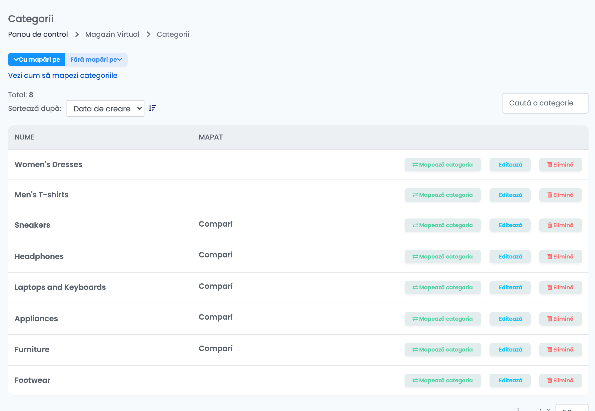
Task: Edit the Men's T-shirts category
Action: (x=510, y=195)
